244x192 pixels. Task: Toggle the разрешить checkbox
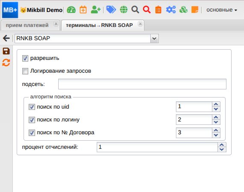25,59
